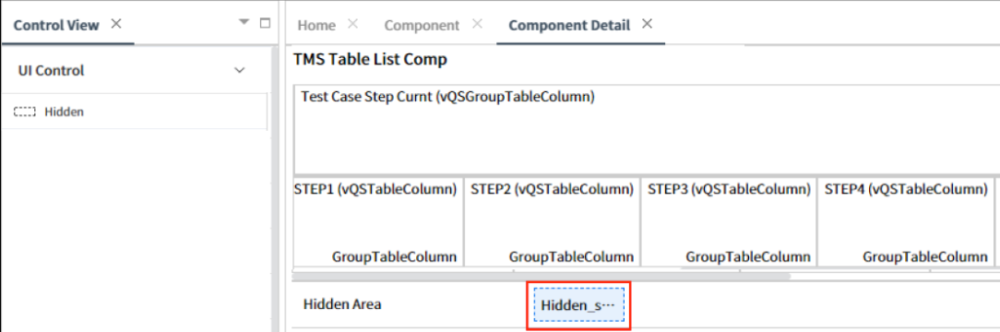Close the Home tab
Screen dimensions: 1000x332
point(352,24)
